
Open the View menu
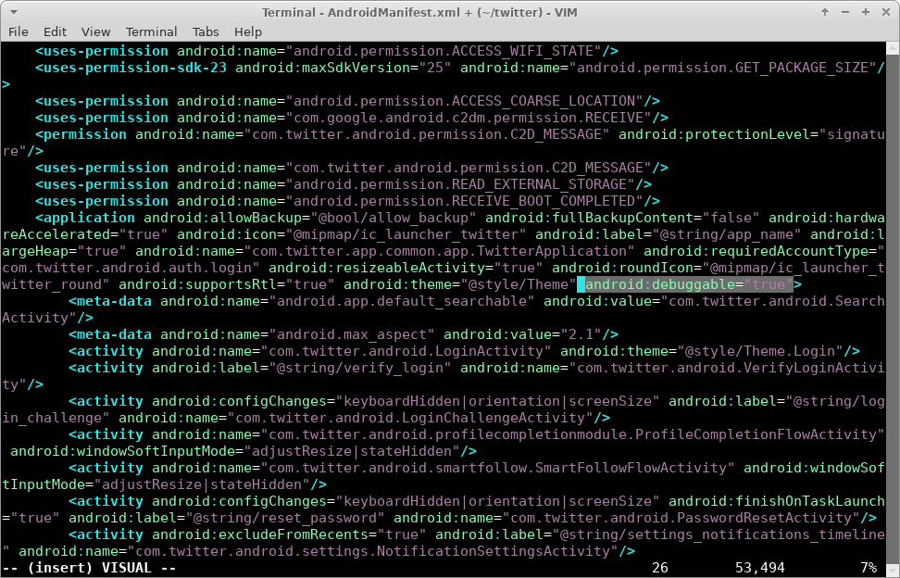pos(95,31)
